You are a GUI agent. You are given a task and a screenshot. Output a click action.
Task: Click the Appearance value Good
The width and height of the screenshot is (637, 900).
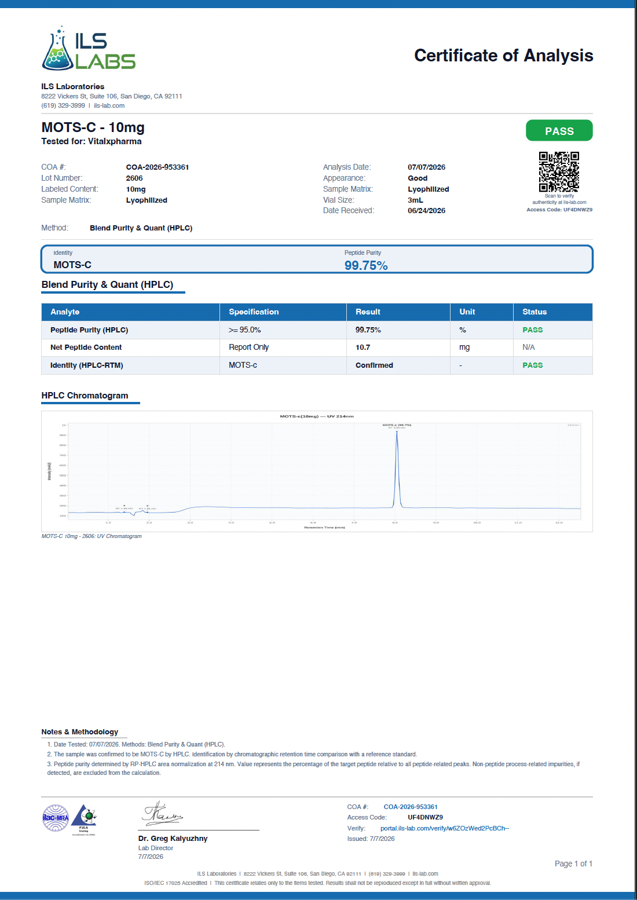418,178
